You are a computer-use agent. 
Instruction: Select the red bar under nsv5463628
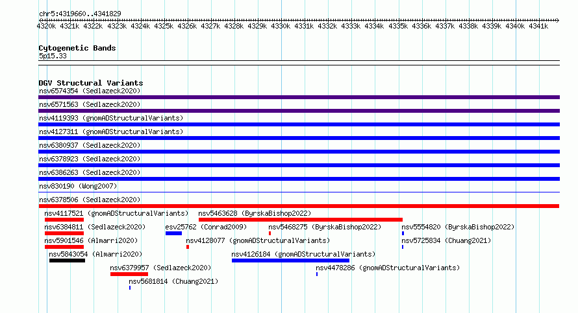(x=301, y=220)
